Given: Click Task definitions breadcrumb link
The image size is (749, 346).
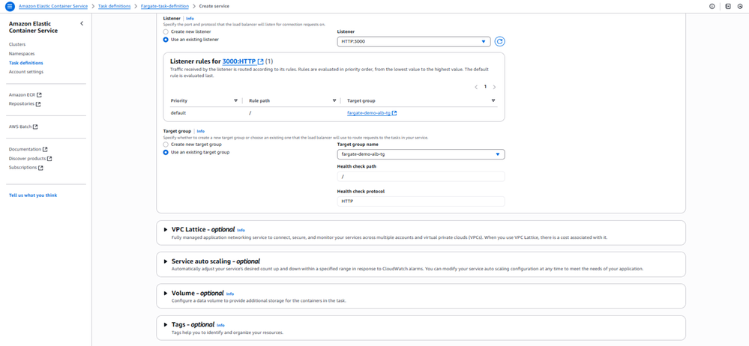Looking at the screenshot, I should click(114, 6).
